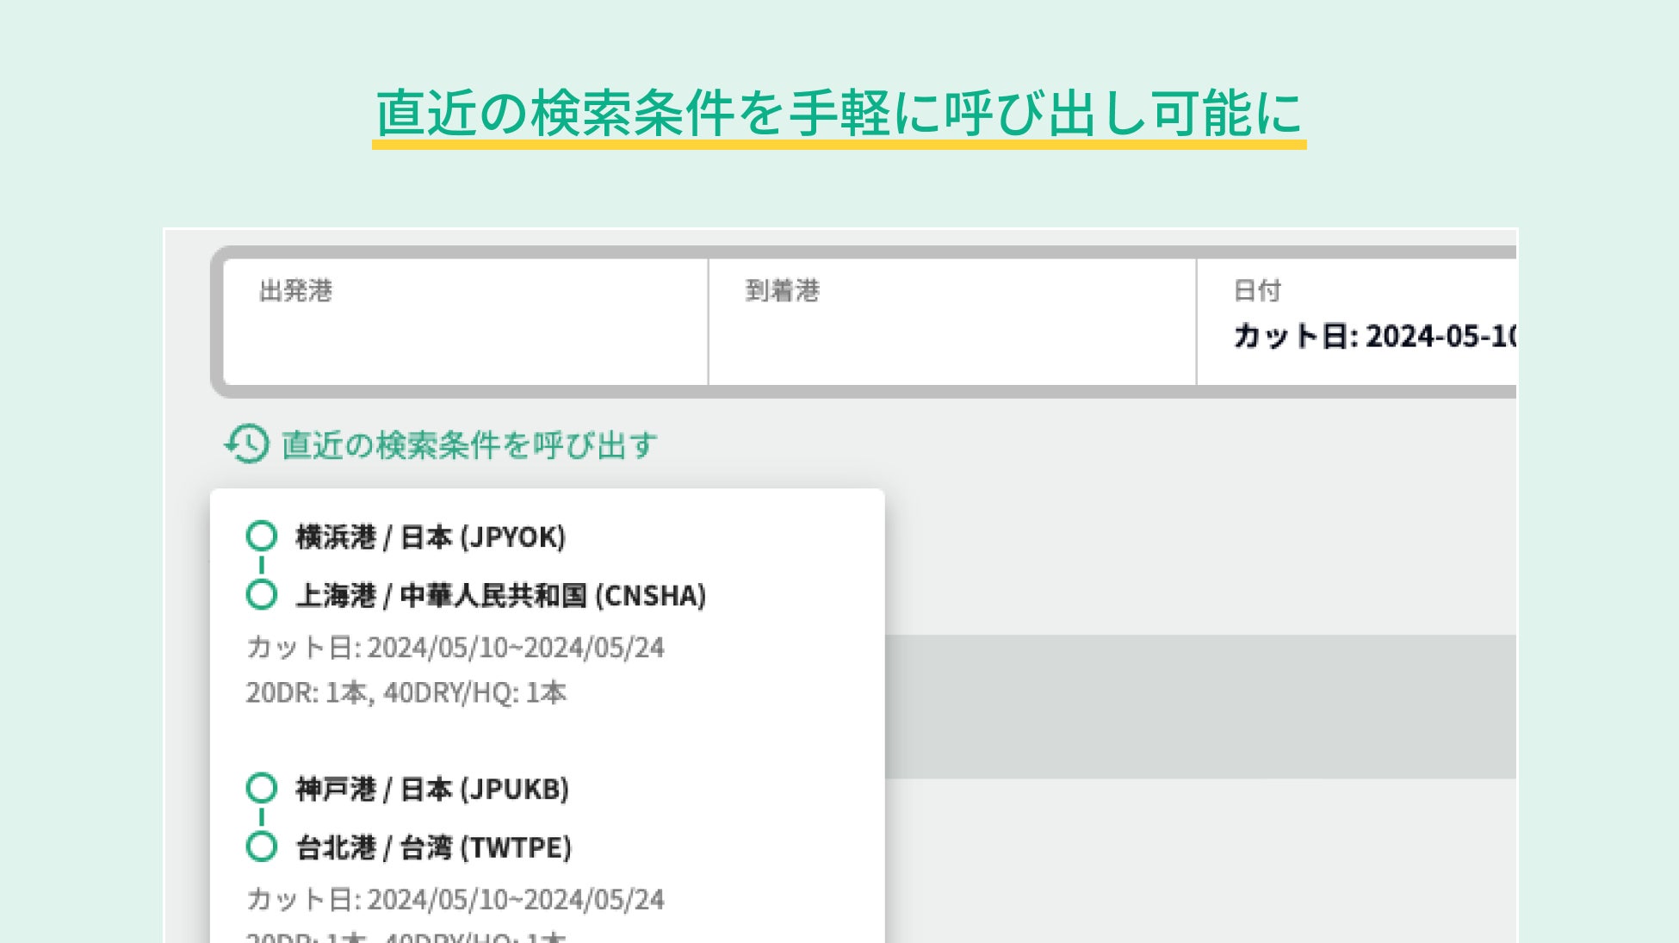Select 上海港 / 中華人民共和国 (CNSHA) entry
The image size is (1679, 943).
point(501,595)
